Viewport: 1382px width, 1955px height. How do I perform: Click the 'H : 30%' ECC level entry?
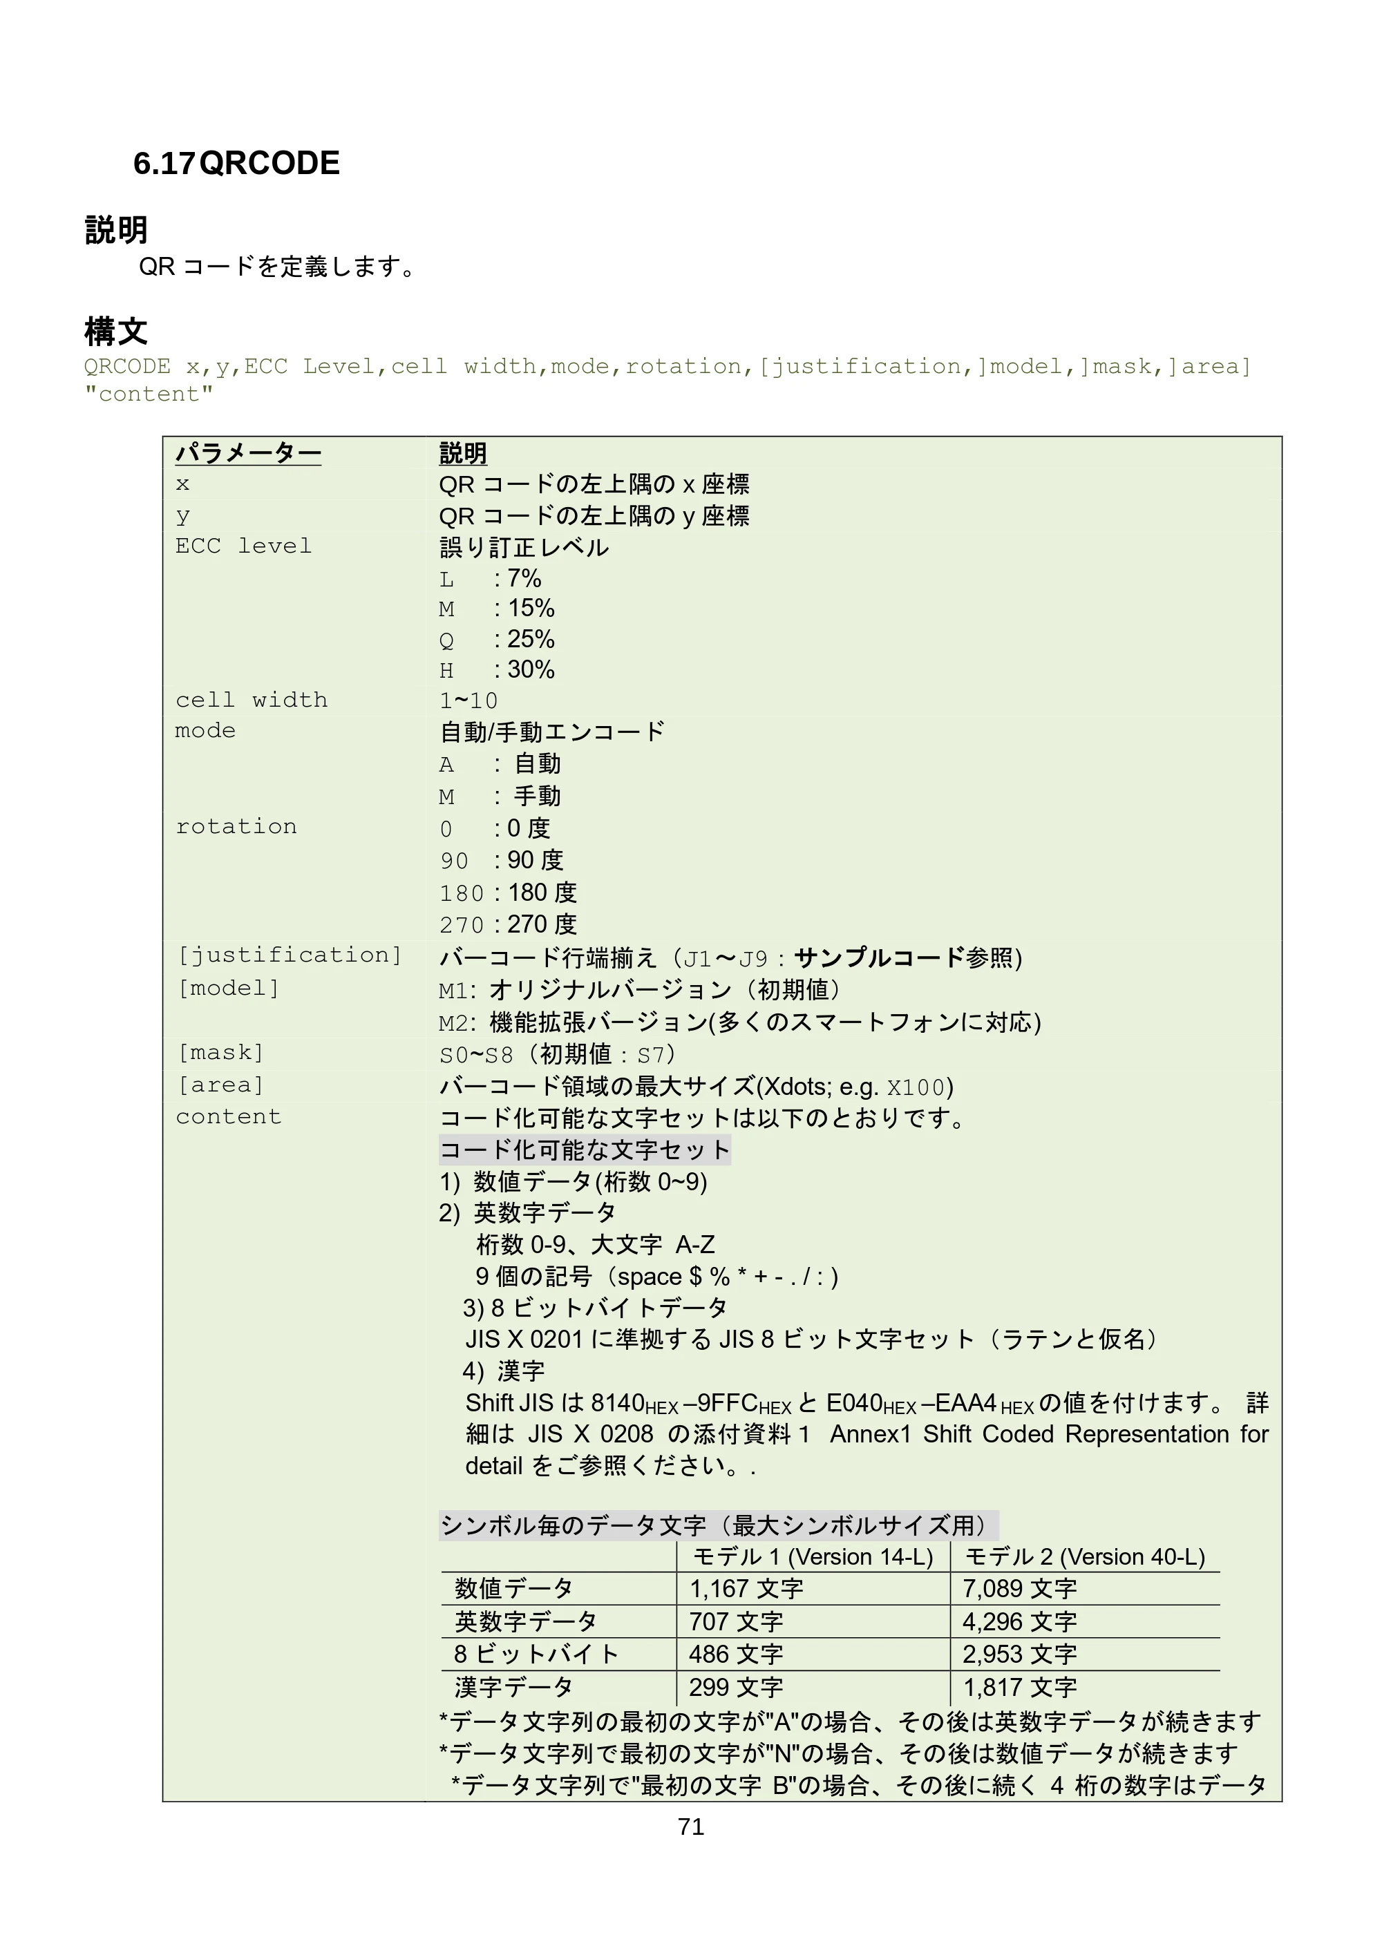[x=496, y=670]
